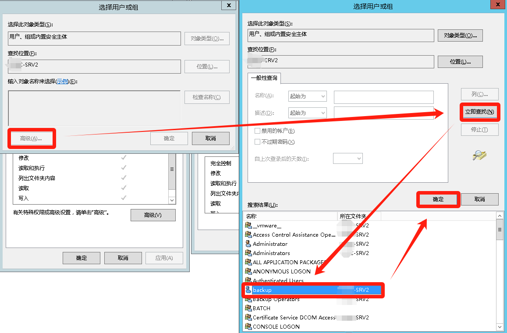Select the CONSOLE LOGON entry icon
This screenshot has height=333, width=507.
tap(248, 327)
